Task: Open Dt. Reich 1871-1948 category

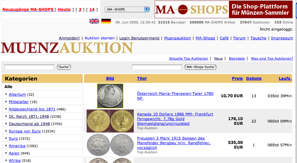Action: click(29, 117)
